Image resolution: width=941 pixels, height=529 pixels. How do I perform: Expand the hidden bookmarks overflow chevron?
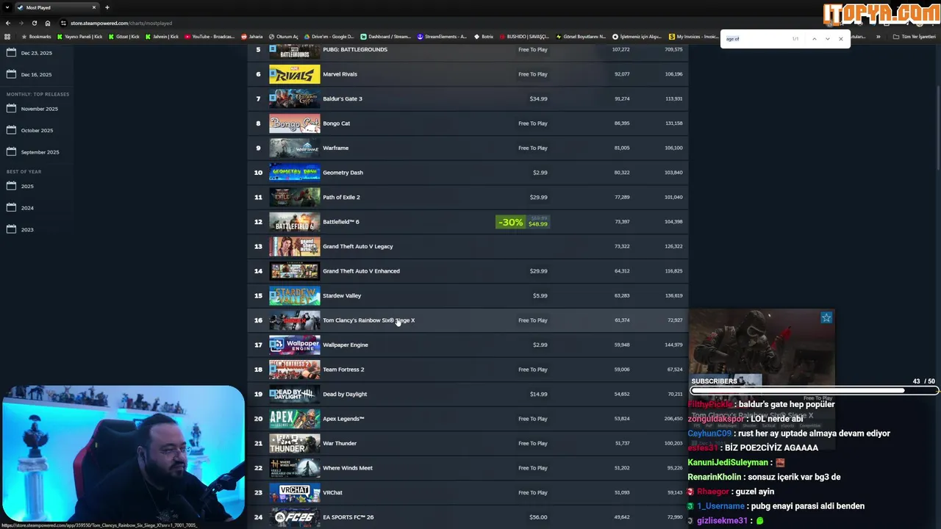(878, 37)
